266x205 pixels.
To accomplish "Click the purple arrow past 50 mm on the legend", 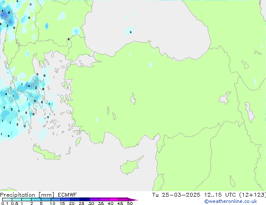I will click(x=133, y=200).
